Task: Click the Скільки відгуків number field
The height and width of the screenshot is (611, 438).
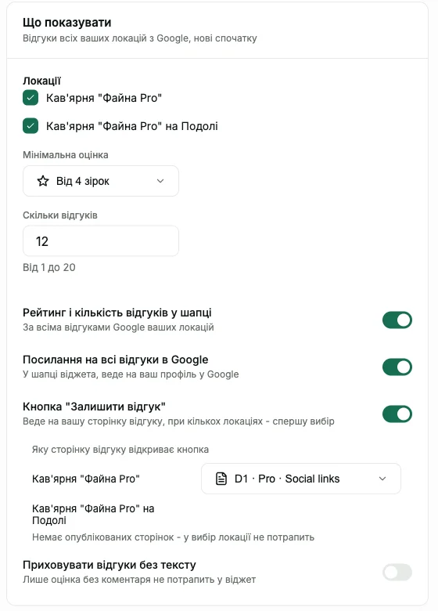Action: 101,240
